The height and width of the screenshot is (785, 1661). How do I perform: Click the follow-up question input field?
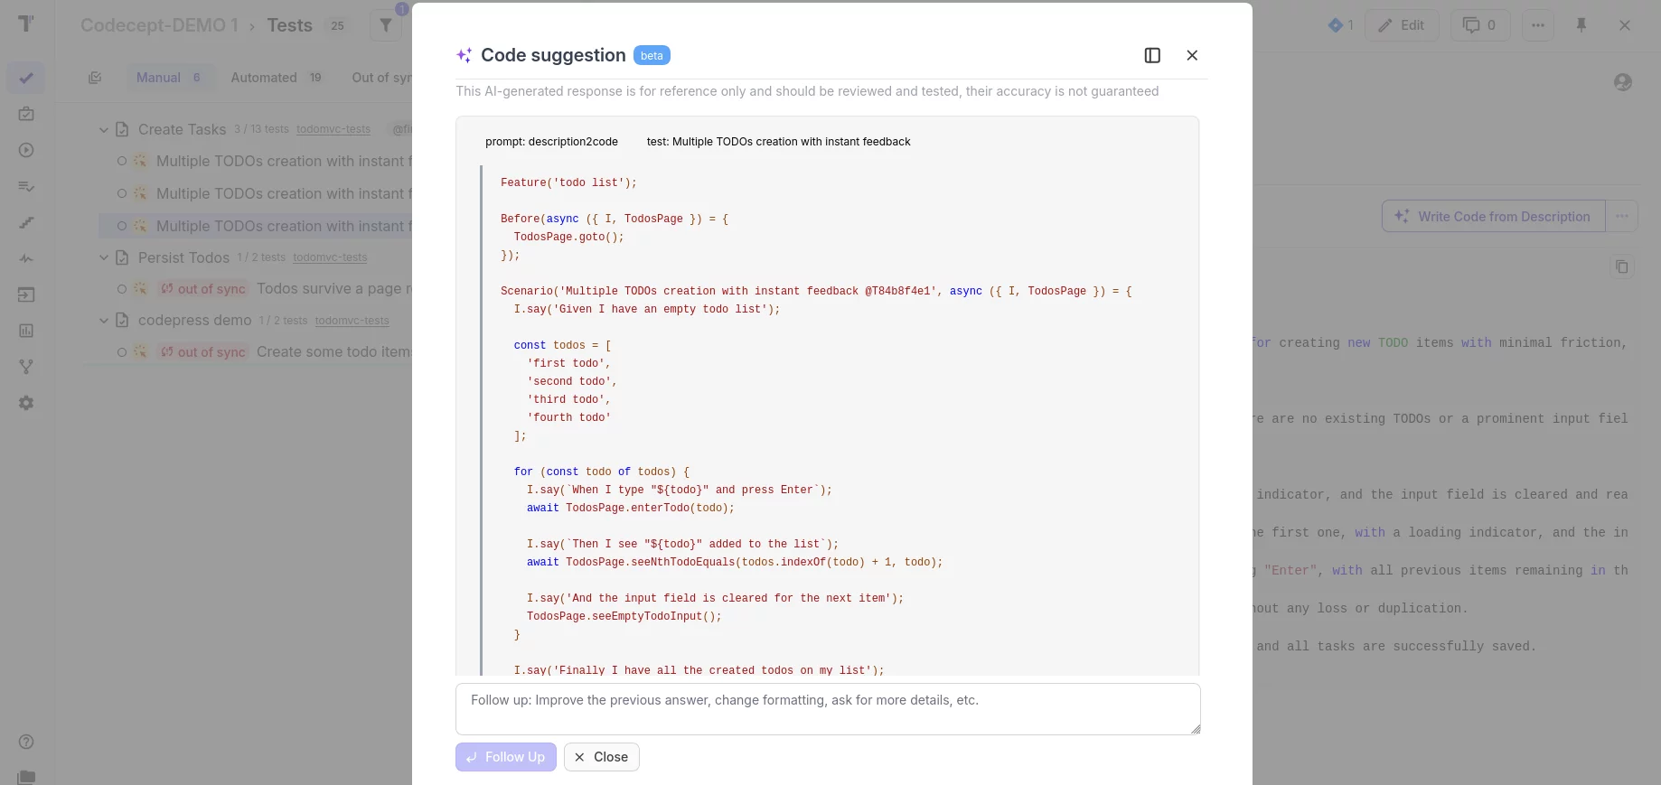[x=828, y=708]
